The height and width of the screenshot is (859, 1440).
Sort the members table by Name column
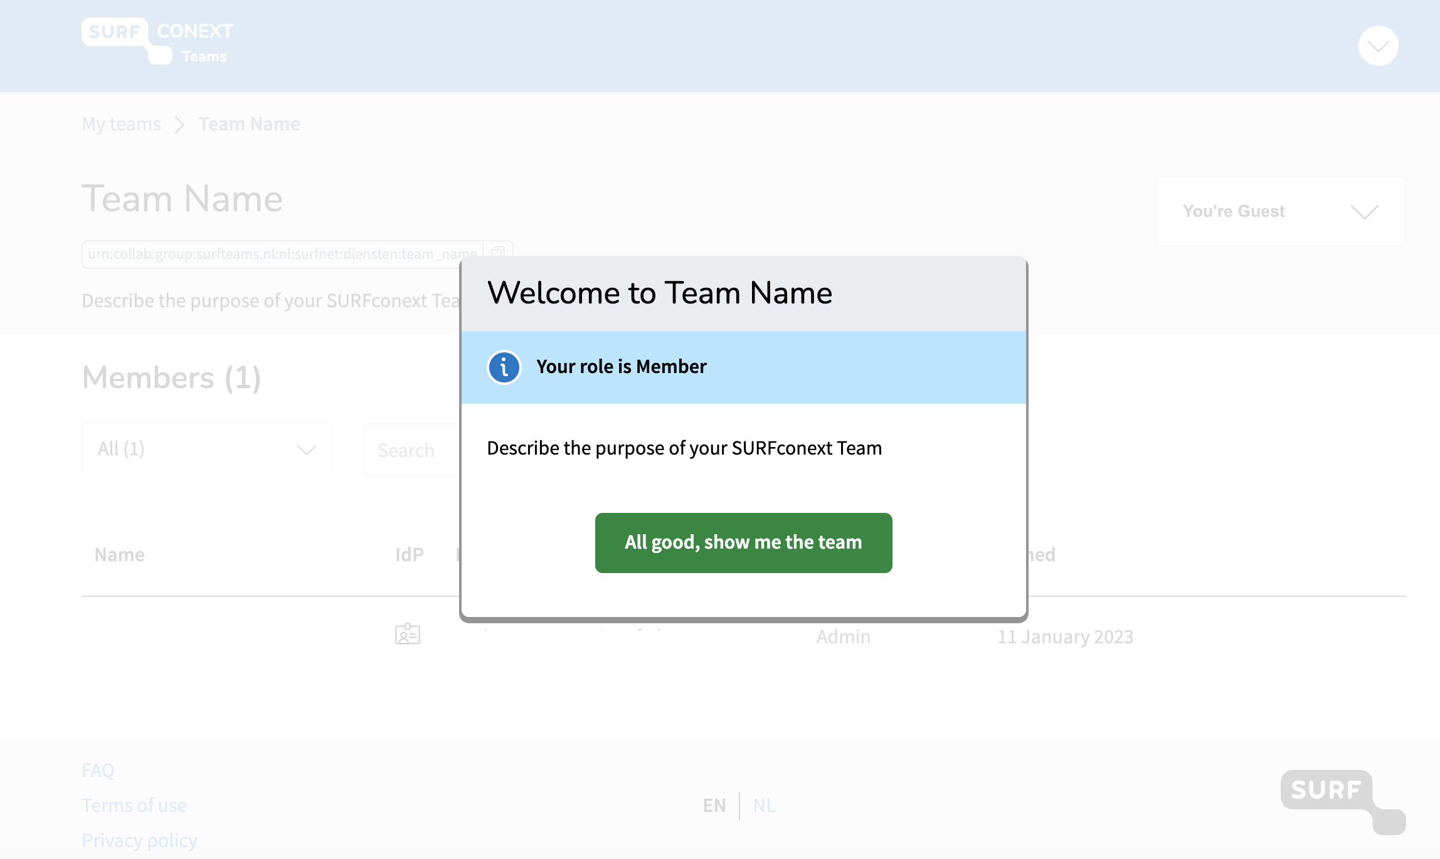coord(120,554)
